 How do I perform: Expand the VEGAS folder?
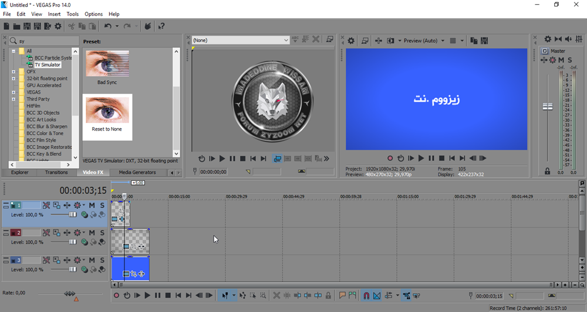pos(14,92)
